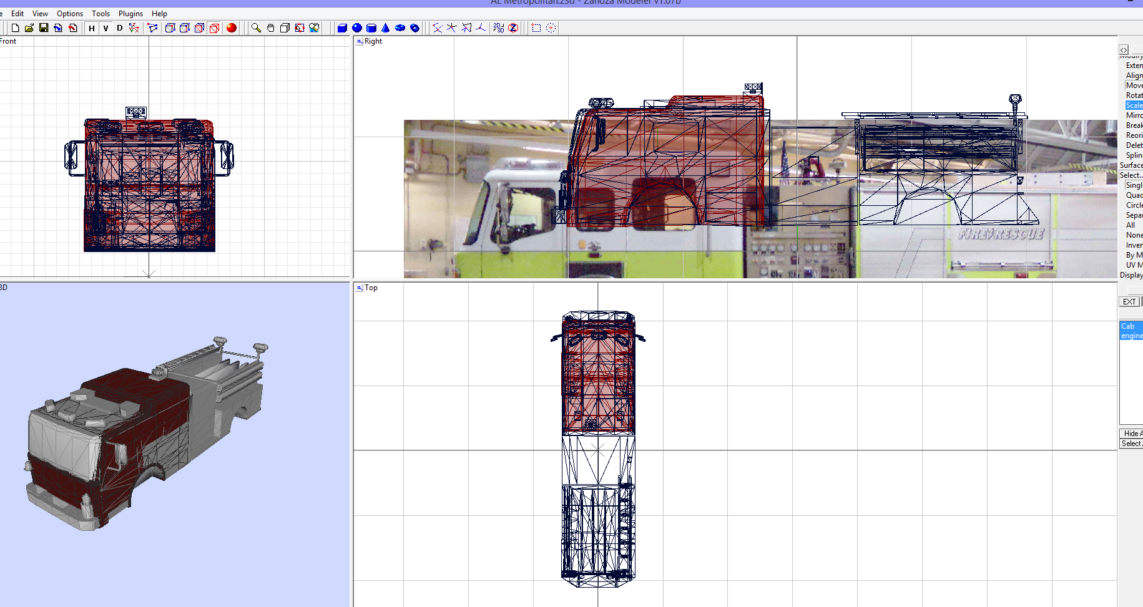This screenshot has width=1143, height=607.
Task: Click the EXT button in the sidebar
Action: point(1129,302)
